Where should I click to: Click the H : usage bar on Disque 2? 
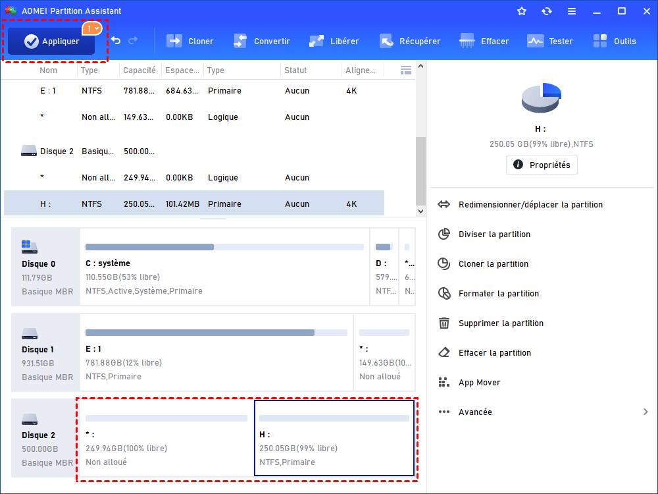(x=334, y=418)
